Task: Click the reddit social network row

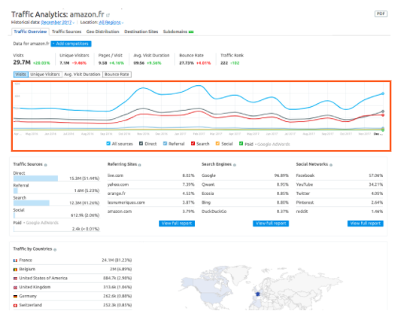Action: click(x=339, y=212)
